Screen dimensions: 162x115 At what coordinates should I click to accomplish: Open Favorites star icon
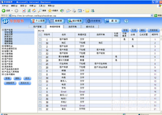pyautogui.click(x=50, y=10)
